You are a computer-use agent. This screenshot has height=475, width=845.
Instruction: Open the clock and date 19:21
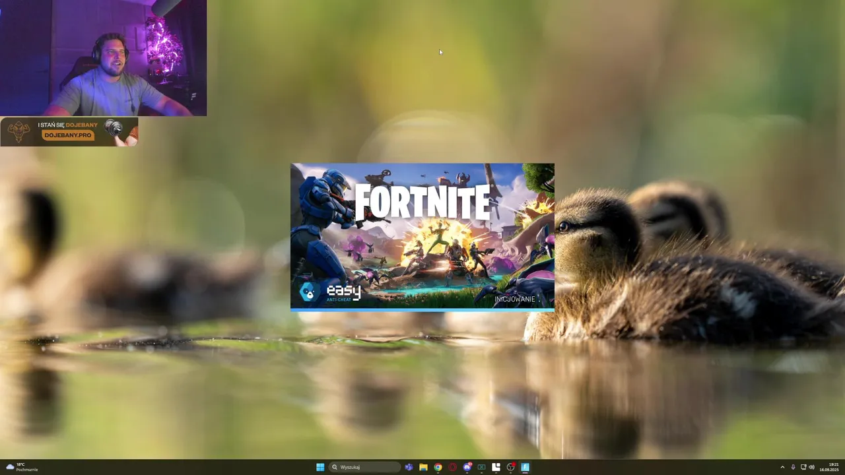coord(829,467)
